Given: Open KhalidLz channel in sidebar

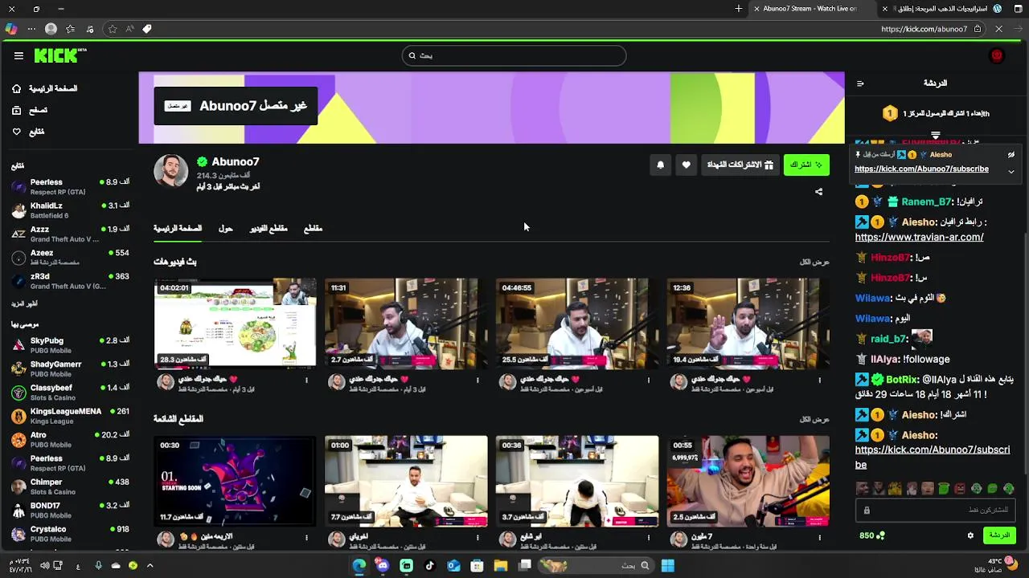Looking at the screenshot, I should click(70, 210).
